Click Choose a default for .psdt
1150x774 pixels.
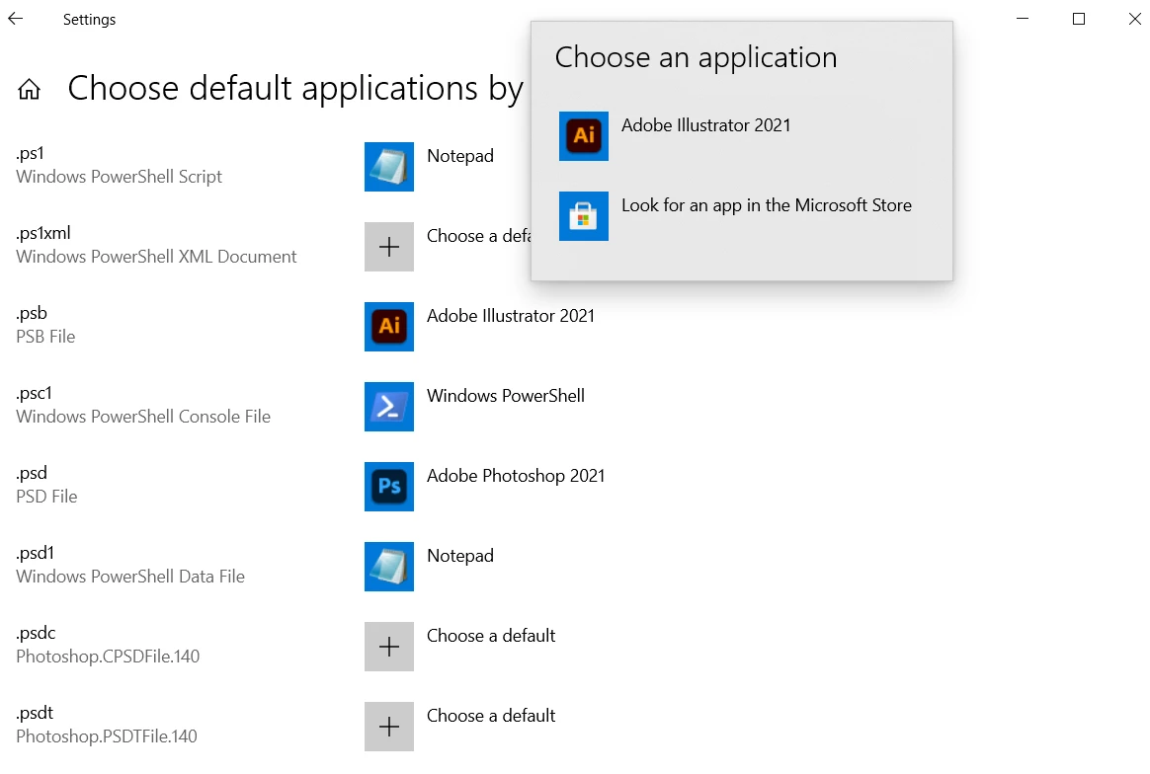click(x=491, y=716)
